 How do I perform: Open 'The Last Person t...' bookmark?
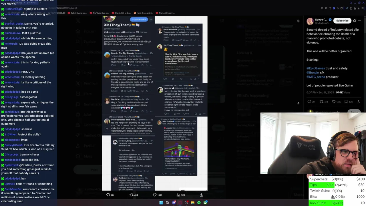point(165,13)
